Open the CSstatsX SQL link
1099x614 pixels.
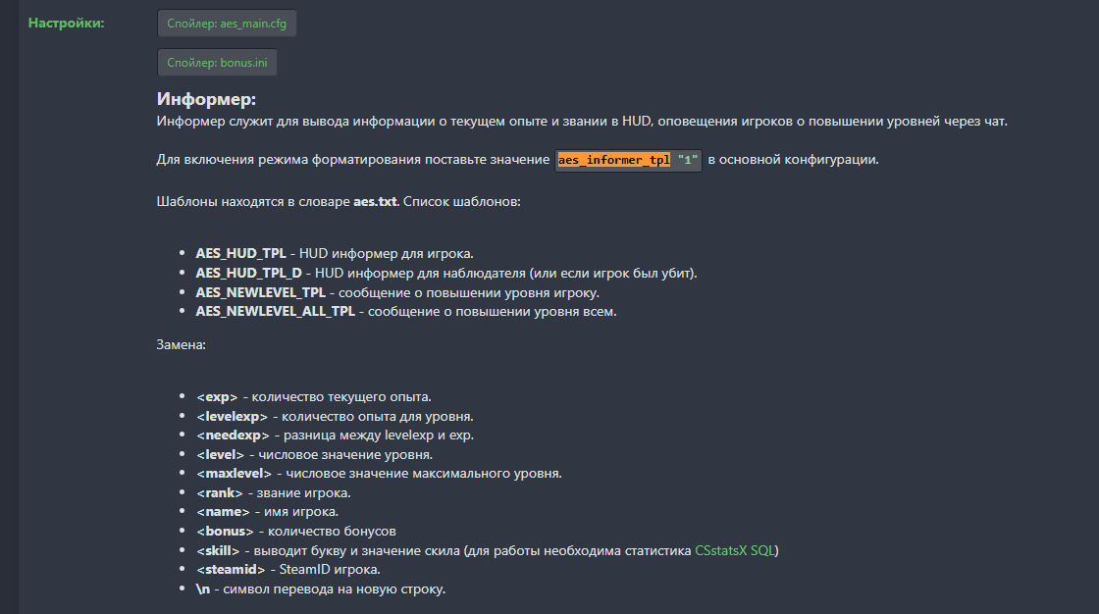point(735,551)
